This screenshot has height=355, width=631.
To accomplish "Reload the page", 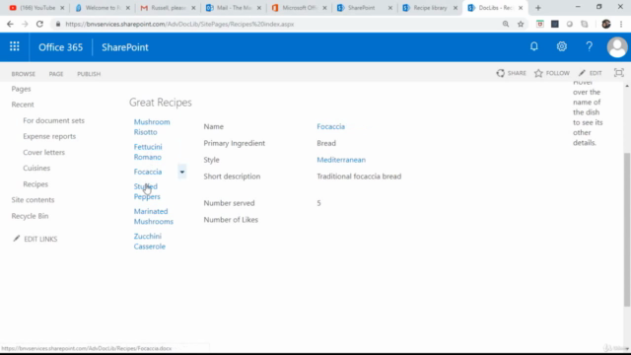I will (39, 24).
